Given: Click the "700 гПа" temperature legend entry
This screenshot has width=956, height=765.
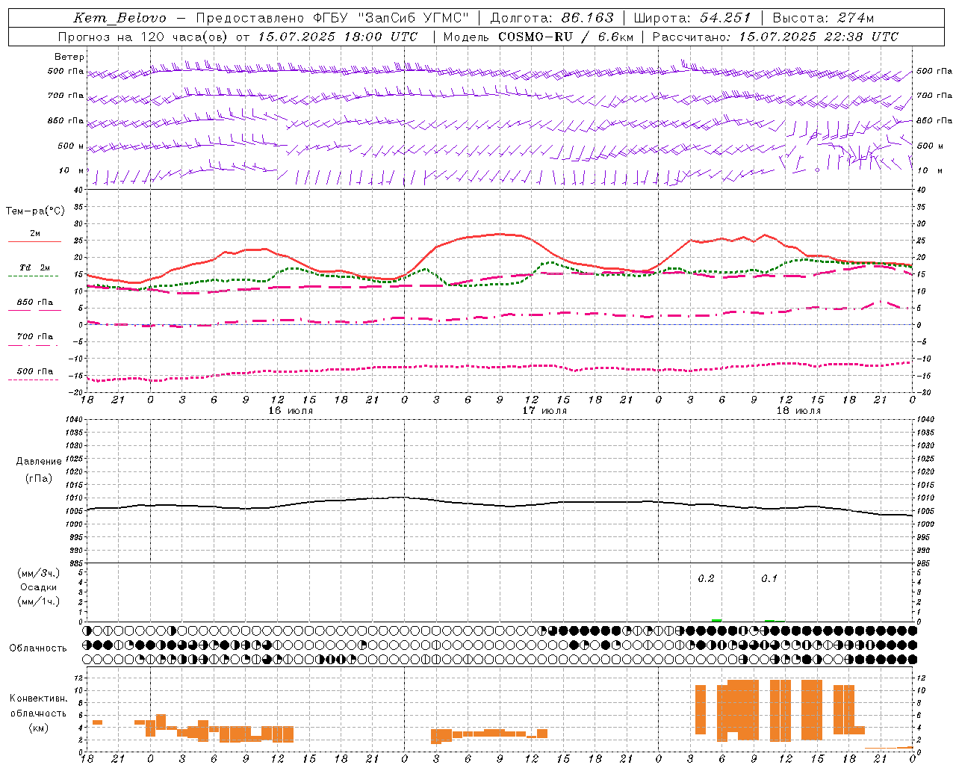Looking at the screenshot, I should (x=34, y=337).
